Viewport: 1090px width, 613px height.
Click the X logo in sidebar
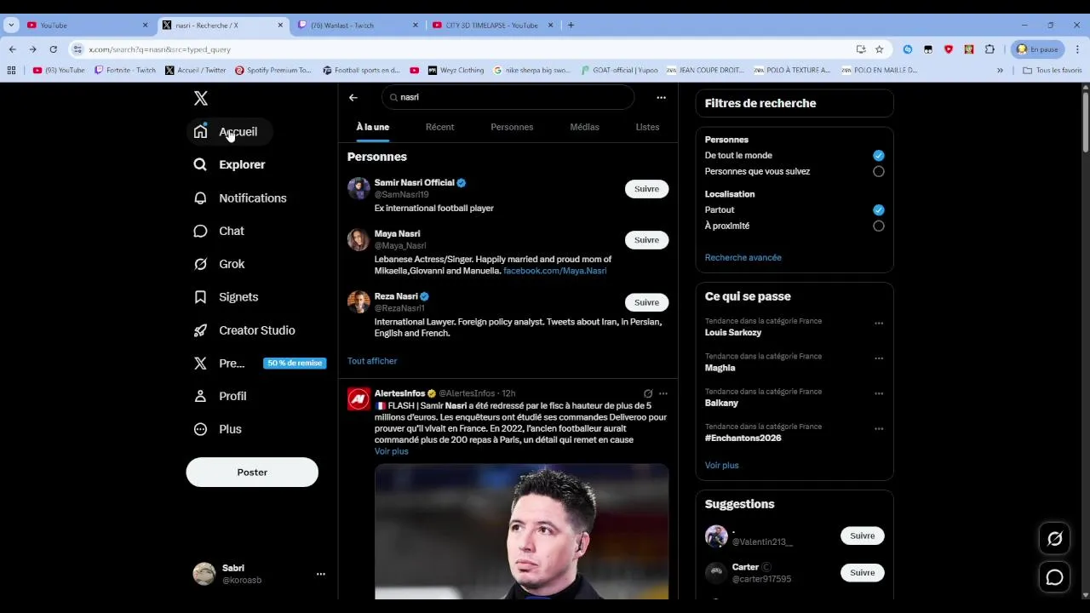tap(201, 99)
